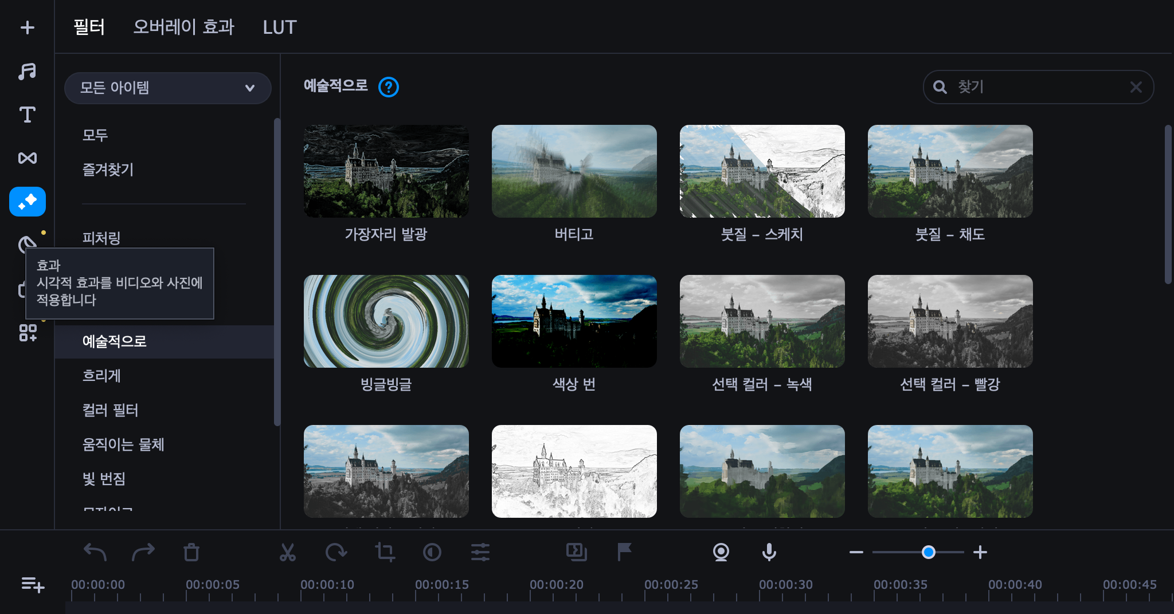Select the 선택 컬러 – 빨강 thumbnail
Viewport: 1174px width, 614px height.
click(x=950, y=321)
